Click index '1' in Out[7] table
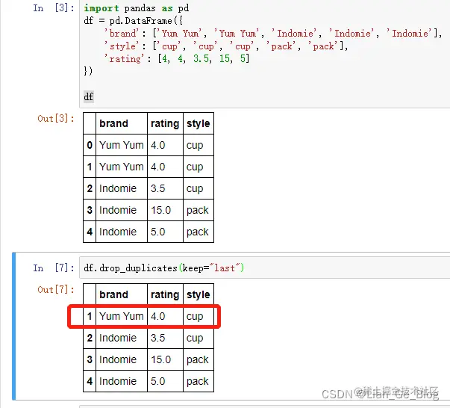The width and height of the screenshot is (450, 408). [x=90, y=316]
